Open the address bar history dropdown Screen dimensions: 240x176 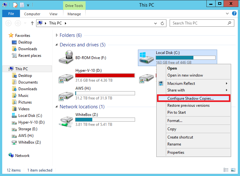click(x=156, y=23)
